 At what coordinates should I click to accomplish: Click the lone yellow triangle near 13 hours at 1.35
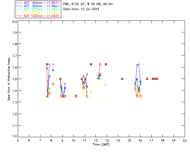[x=106, y=96]
